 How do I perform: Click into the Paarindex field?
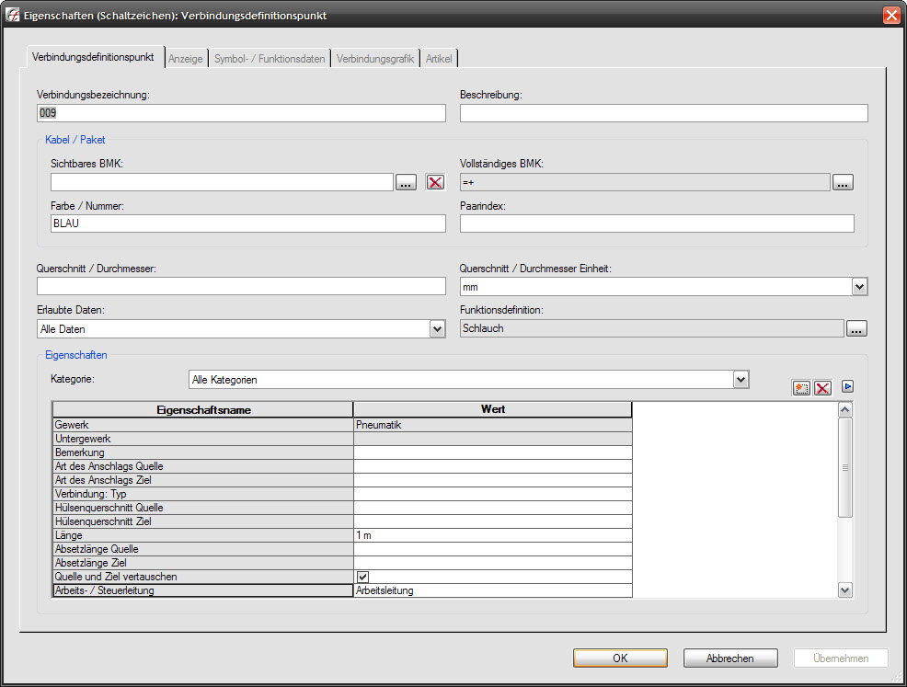(657, 223)
